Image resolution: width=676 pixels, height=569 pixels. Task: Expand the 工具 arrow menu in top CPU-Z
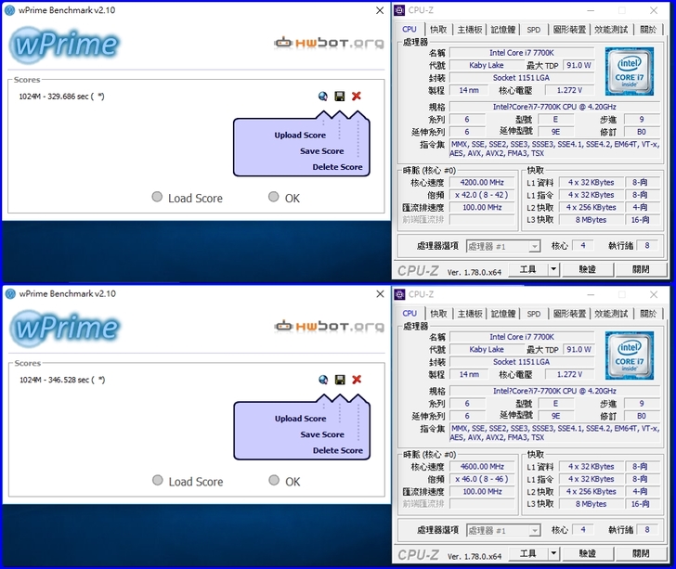pyautogui.click(x=553, y=269)
